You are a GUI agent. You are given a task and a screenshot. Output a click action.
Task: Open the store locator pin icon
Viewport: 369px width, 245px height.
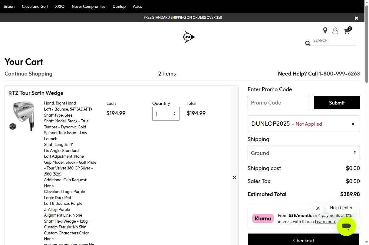click(325, 31)
